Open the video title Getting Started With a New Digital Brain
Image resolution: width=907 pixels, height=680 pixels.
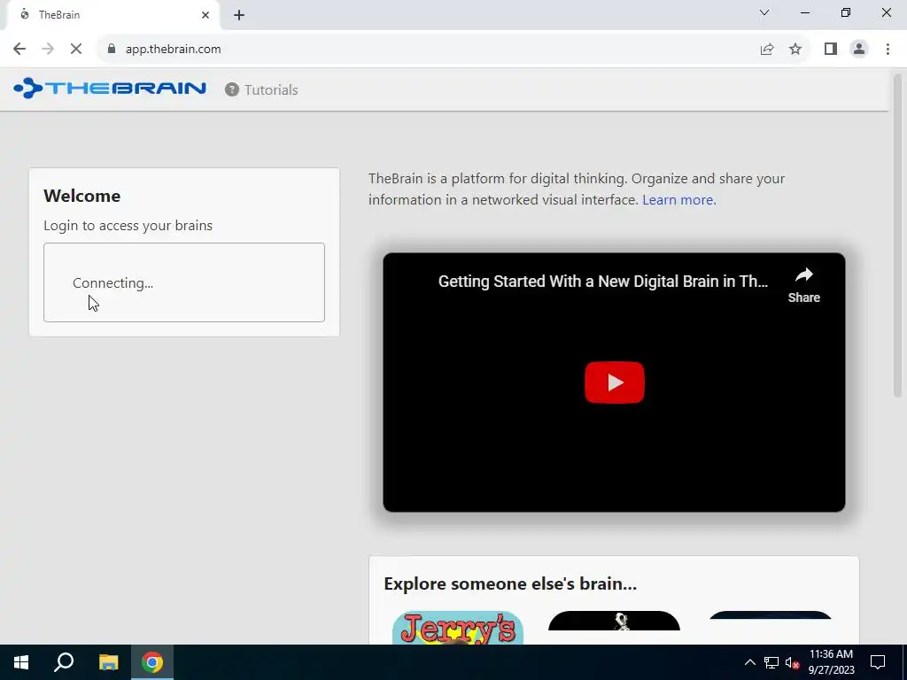tap(602, 282)
